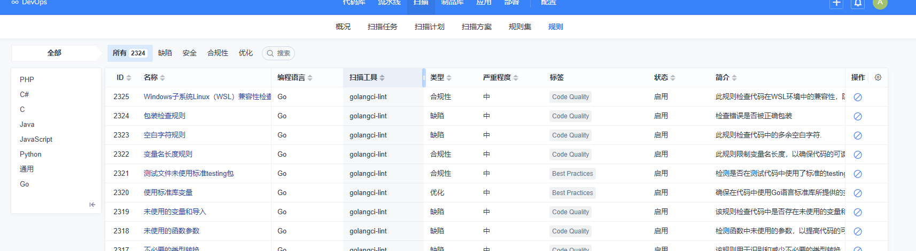Open the 包装检查规则 rule link
Screen dimensions: 916x251
coord(165,116)
